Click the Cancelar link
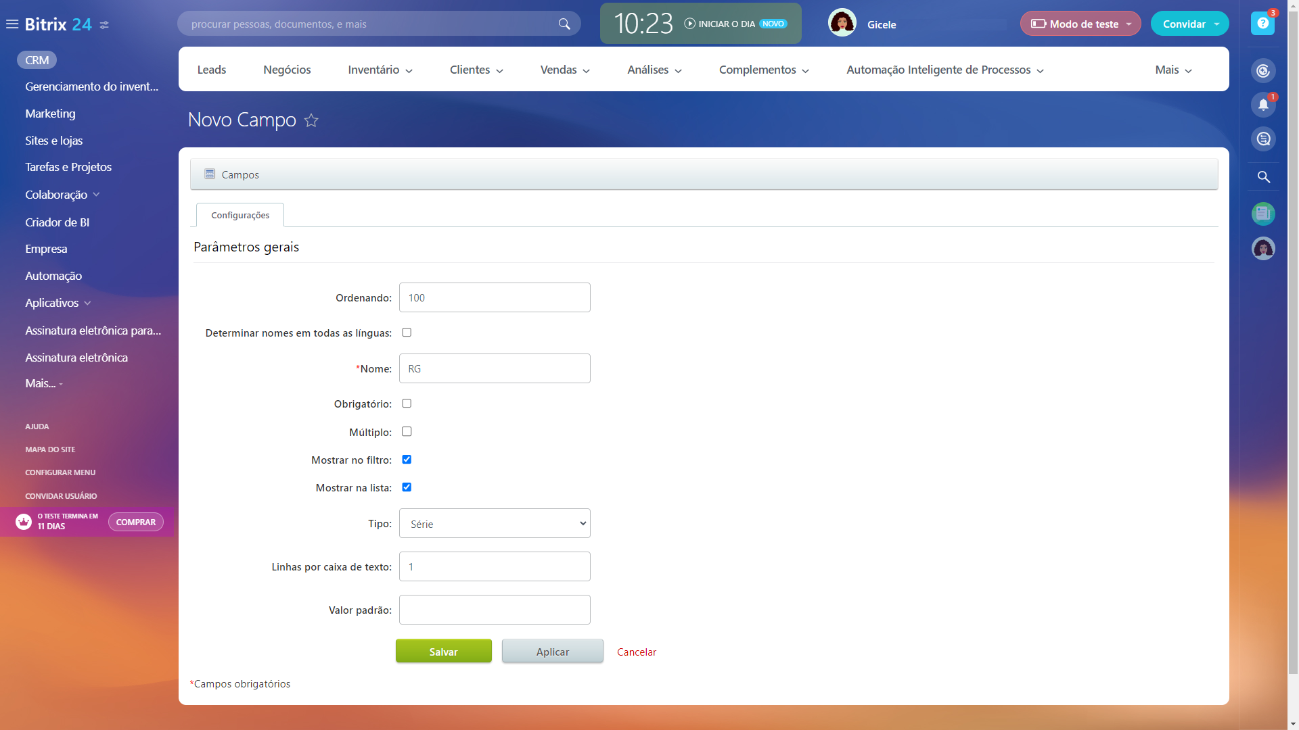Screen dimensions: 1299x730 click(x=636, y=652)
